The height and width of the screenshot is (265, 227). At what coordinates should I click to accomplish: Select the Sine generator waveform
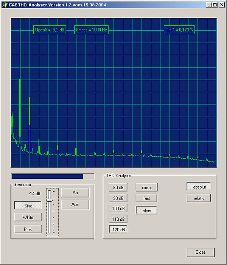28,206
